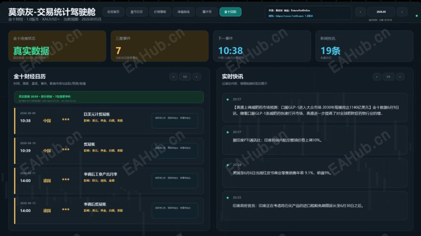This screenshot has height=236, width=421.
Task: Open the tab right of 净值曲线
Action: pyautogui.click(x=207, y=12)
